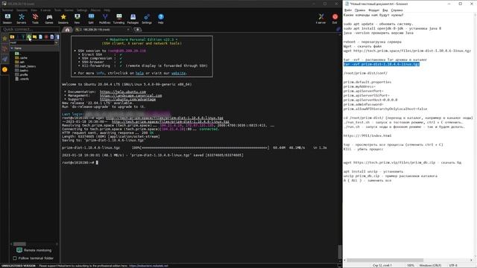Open the Справка menu in Notepad
The width and height of the screenshot is (477, 268).
click(x=397, y=10)
